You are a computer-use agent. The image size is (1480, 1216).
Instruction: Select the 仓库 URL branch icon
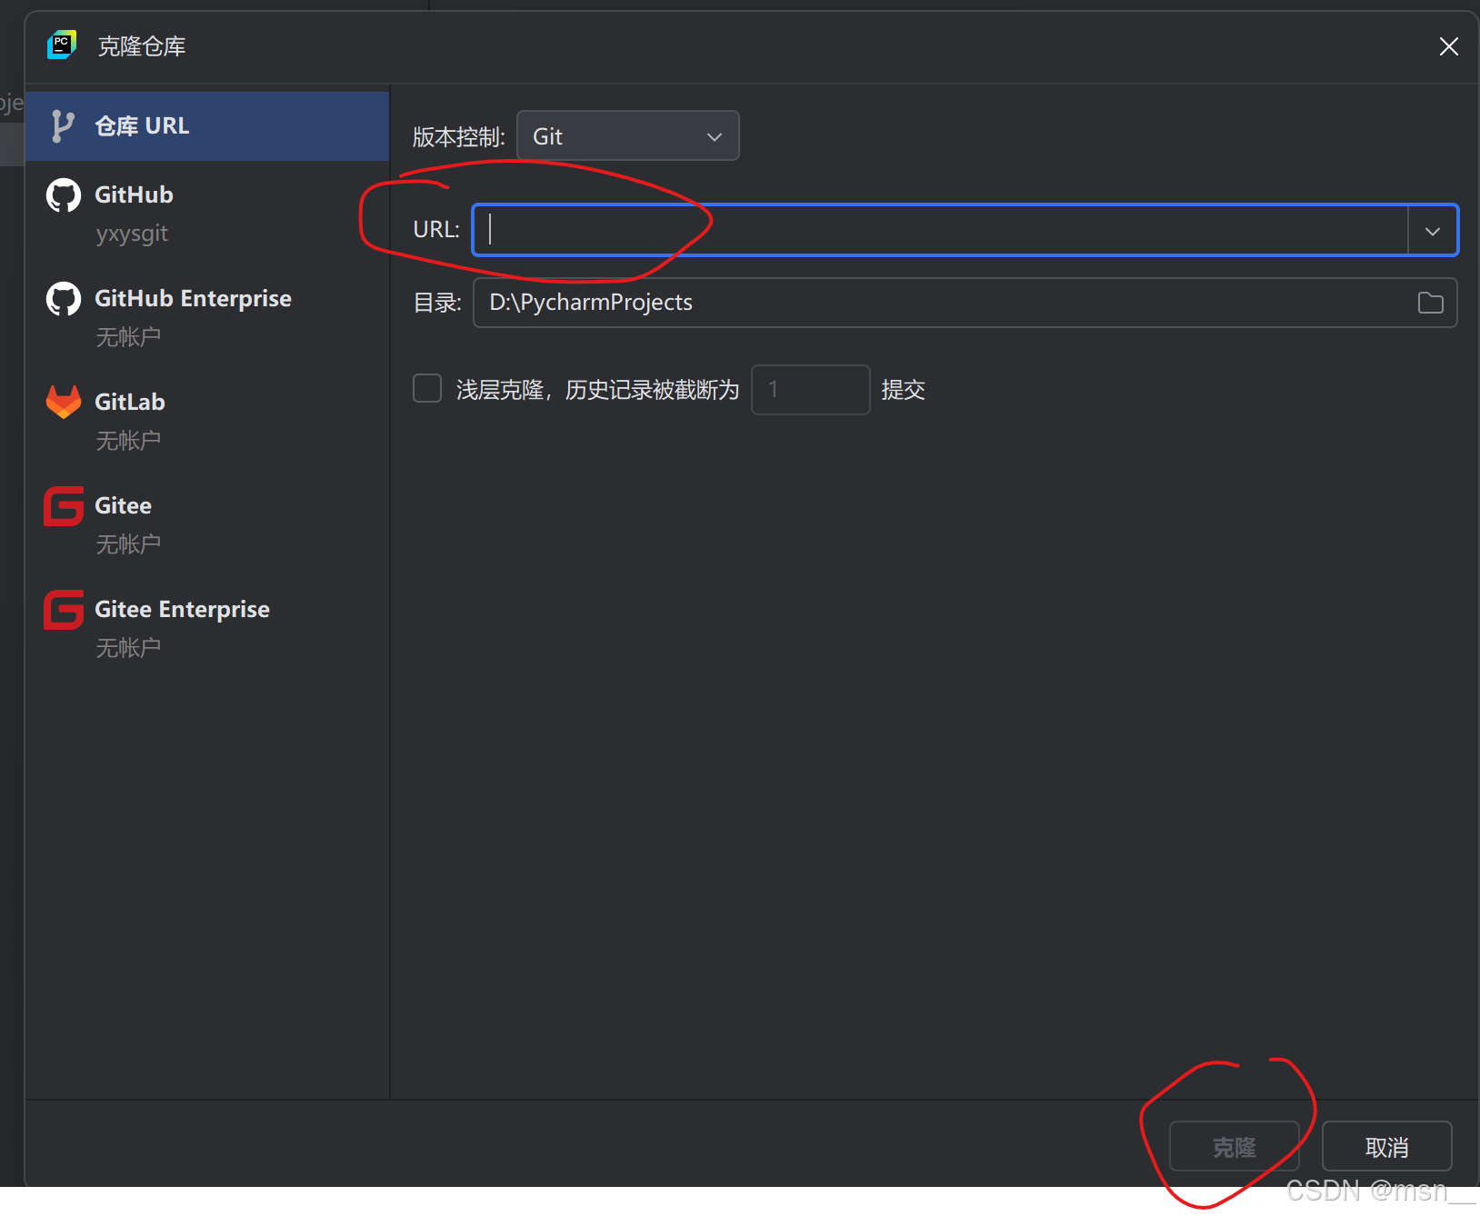coord(60,125)
